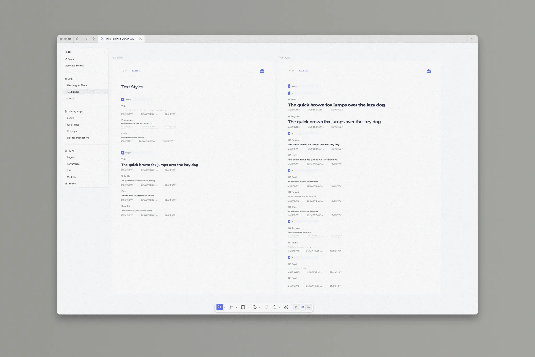Select the Move tool in the bottom toolbar
The width and height of the screenshot is (535, 357).
pyautogui.click(x=219, y=307)
